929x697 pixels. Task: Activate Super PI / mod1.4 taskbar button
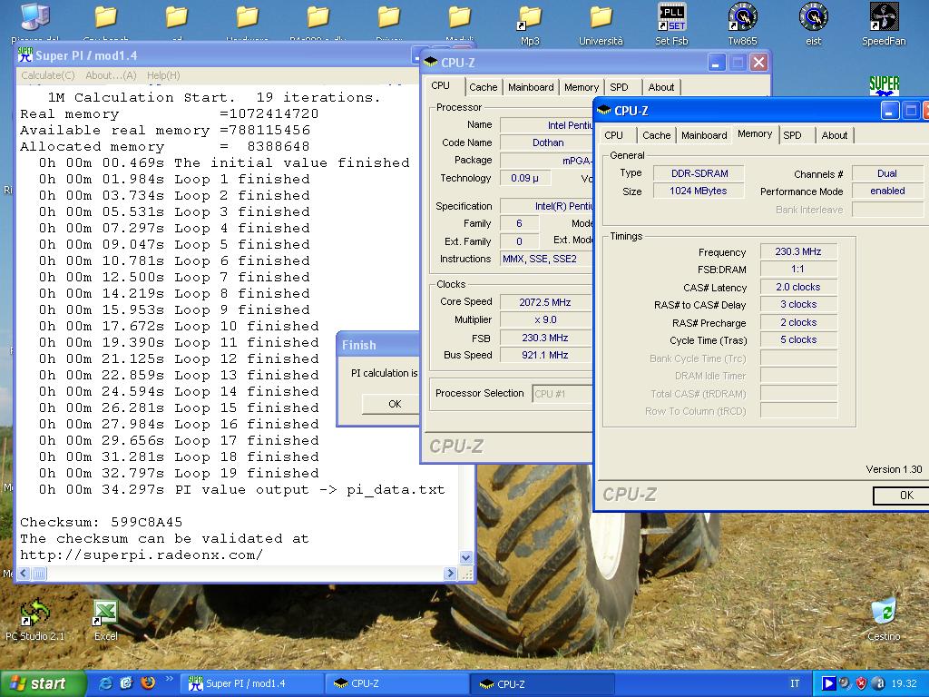click(x=252, y=684)
